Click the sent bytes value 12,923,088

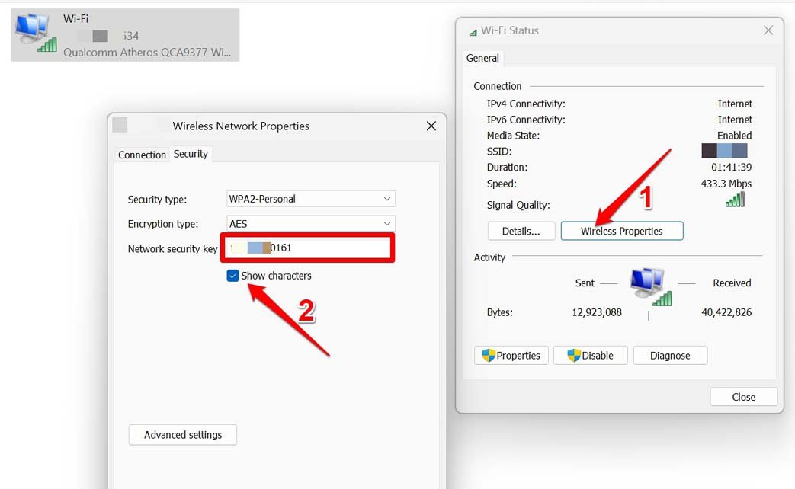(597, 312)
